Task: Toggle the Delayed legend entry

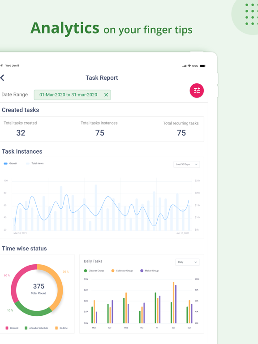Action: (x=12, y=328)
